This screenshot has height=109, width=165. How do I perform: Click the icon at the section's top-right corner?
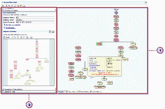146,2
